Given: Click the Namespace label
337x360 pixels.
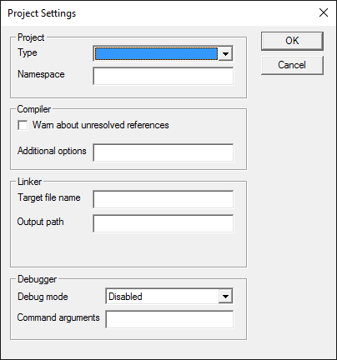Looking at the screenshot, I should [x=41, y=74].
